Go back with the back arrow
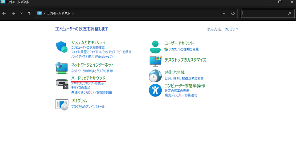This screenshot has height=165, width=296. [x=4, y=13]
